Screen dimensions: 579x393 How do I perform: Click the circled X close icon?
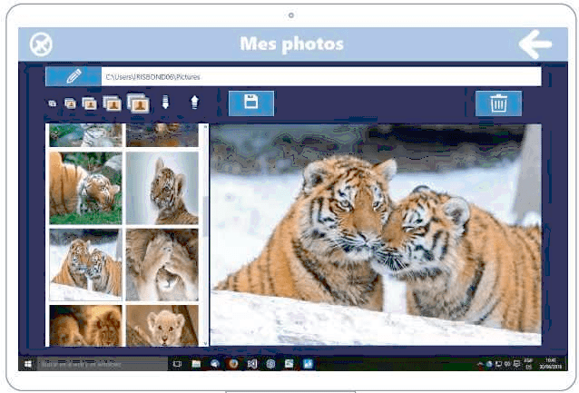pyautogui.click(x=41, y=44)
